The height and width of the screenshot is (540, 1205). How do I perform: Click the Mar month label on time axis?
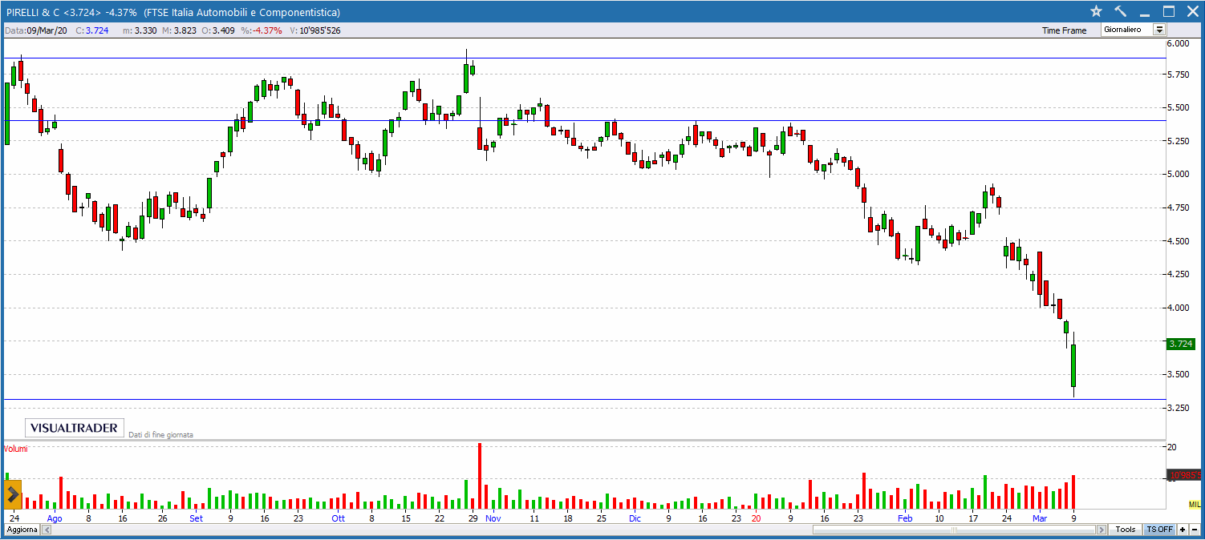click(1040, 518)
